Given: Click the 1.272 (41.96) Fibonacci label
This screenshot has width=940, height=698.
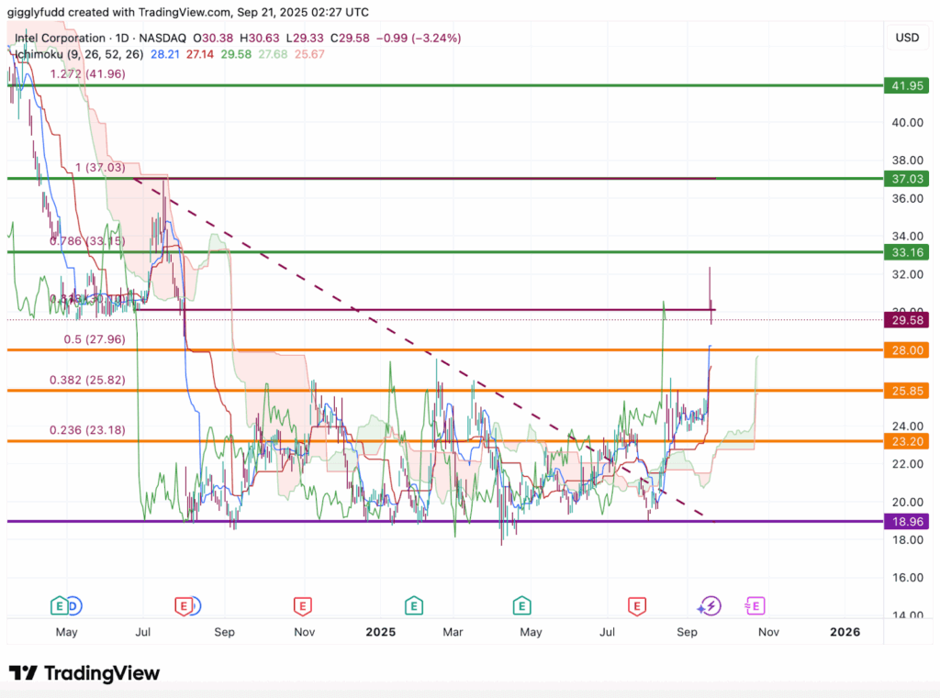Looking at the screenshot, I should [87, 74].
